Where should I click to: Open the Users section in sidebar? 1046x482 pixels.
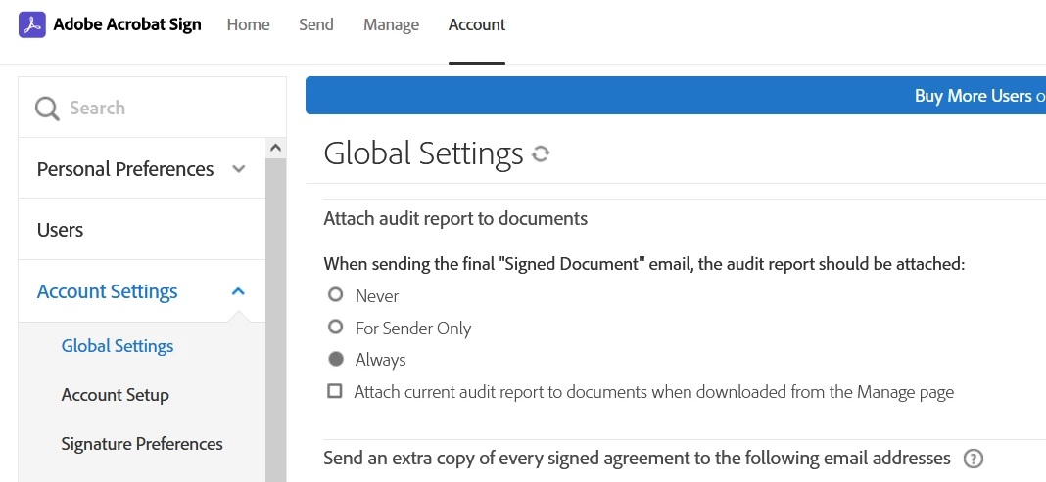pos(61,230)
